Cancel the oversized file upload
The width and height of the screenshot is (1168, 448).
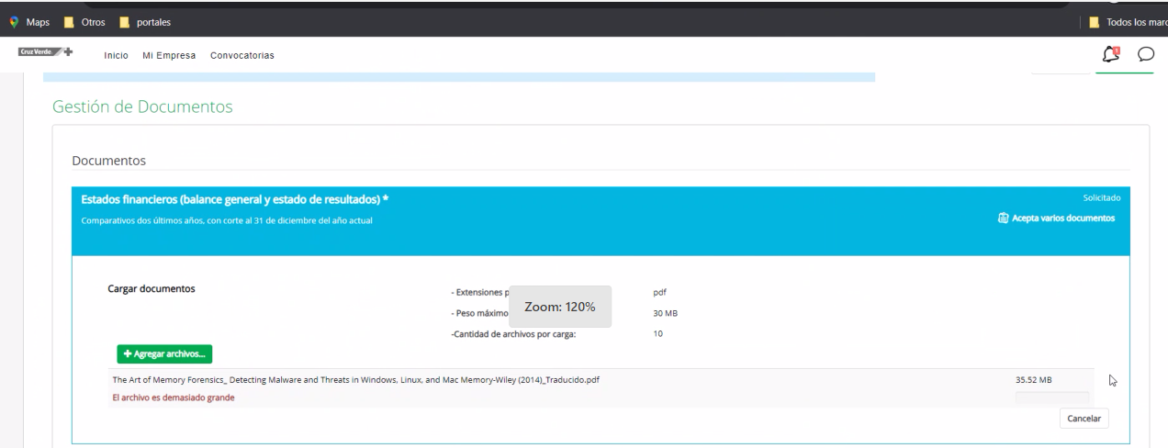[1084, 418]
